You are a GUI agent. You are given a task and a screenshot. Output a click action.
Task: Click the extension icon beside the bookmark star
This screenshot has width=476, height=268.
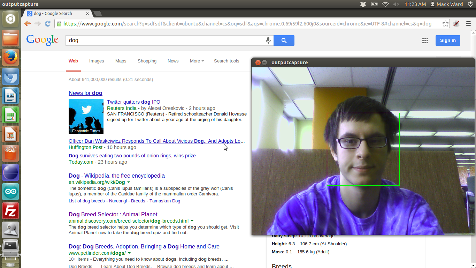point(456,24)
